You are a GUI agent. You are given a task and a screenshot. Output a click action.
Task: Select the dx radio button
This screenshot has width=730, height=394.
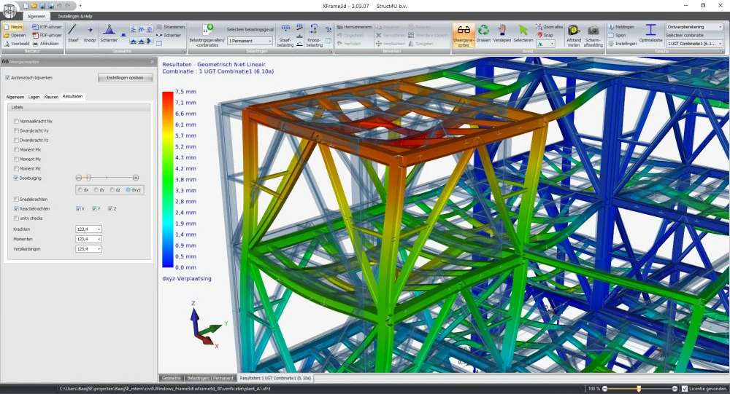pos(80,189)
